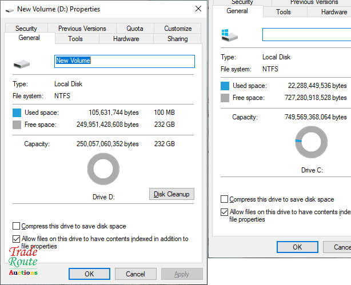Go to the Customize tab
The width and height of the screenshot is (351, 285).
(x=178, y=28)
